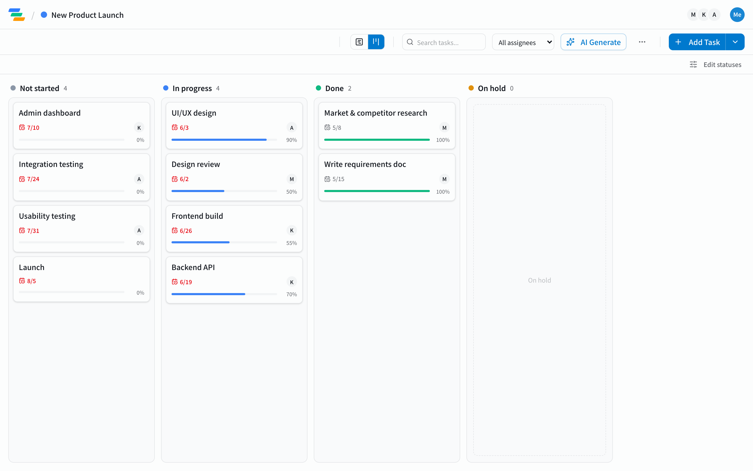Screen dimensions: 753x471
Task: Click the In progress column header
Action: (x=192, y=88)
